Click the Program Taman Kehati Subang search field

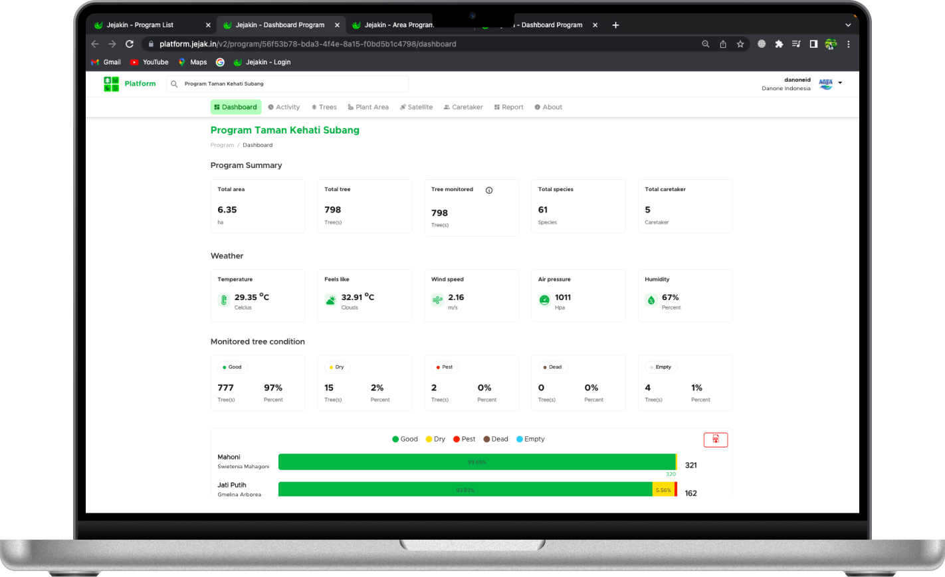pos(292,84)
